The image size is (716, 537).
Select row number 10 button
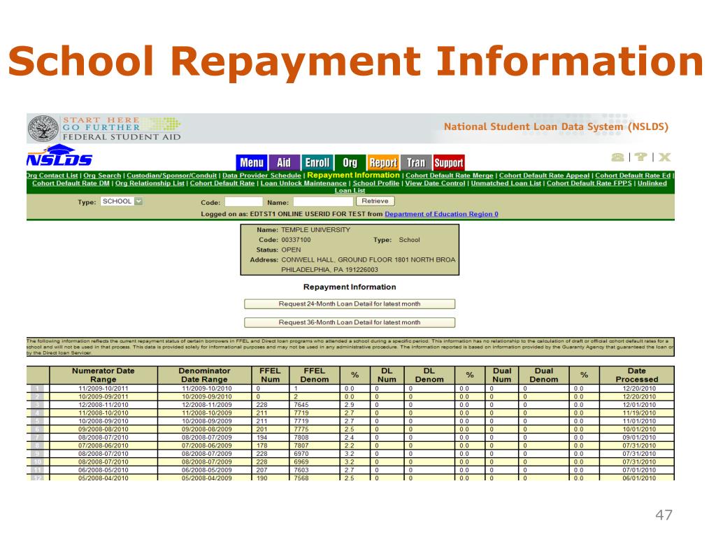pyautogui.click(x=38, y=461)
